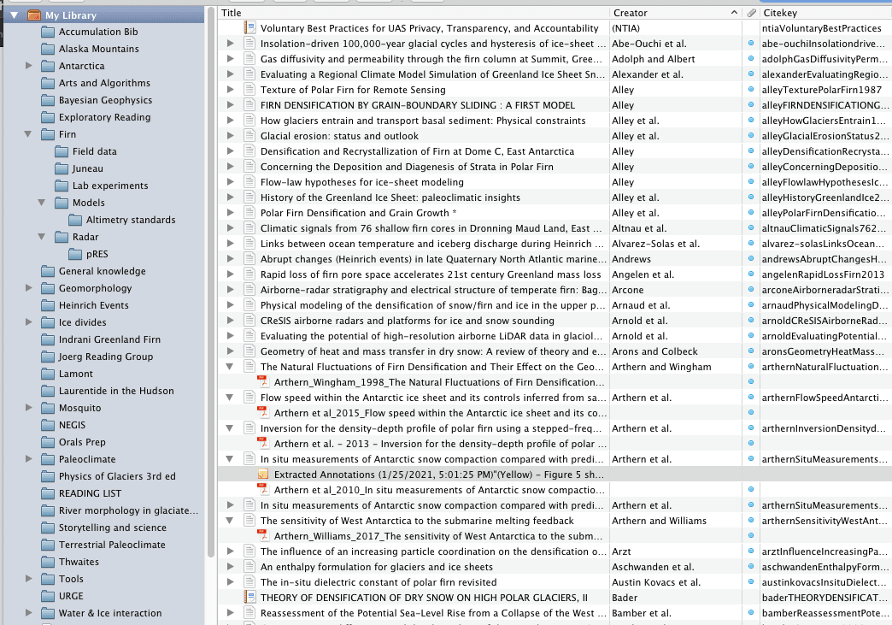Viewport: 892px width, 625px height.
Task: Collapse the Firn collection tree
Action: (29, 134)
